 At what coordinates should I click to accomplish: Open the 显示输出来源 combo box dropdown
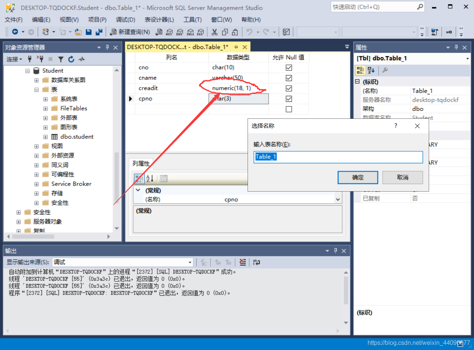pyautogui.click(x=190, y=262)
